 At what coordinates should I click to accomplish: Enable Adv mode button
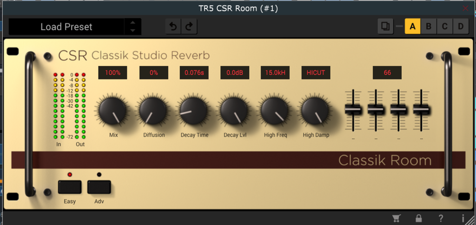point(99,187)
